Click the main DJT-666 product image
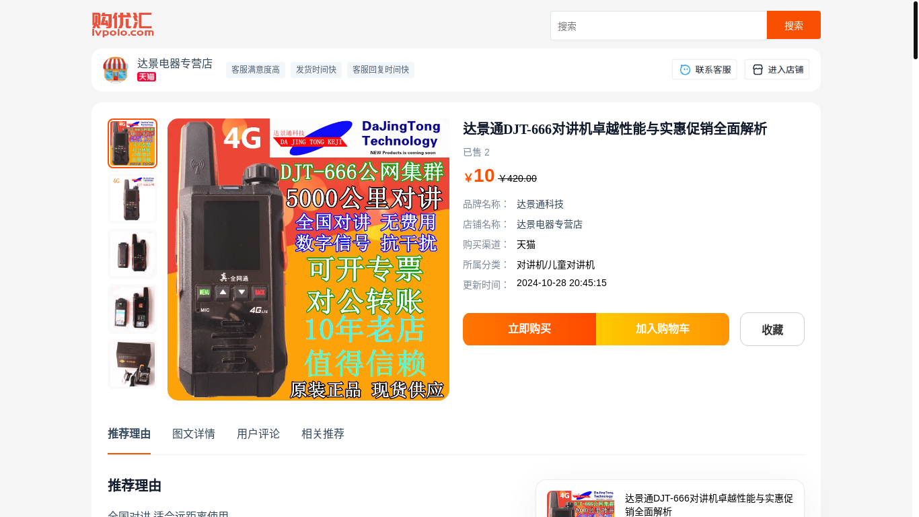Image resolution: width=919 pixels, height=517 pixels. [308, 259]
